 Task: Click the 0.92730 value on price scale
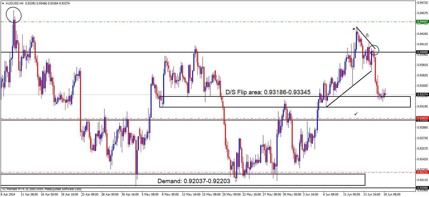[422, 138]
